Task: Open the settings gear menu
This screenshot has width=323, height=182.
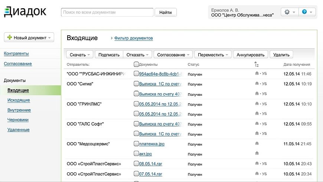Action: click(x=290, y=12)
